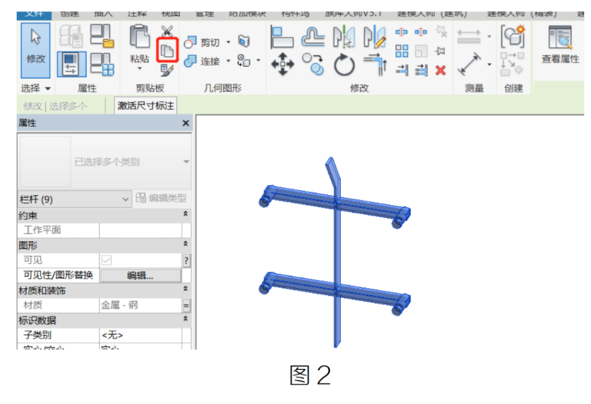The height and width of the screenshot is (404, 591).
Task: Select the Aligned Dimension tool
Action: click(x=469, y=63)
